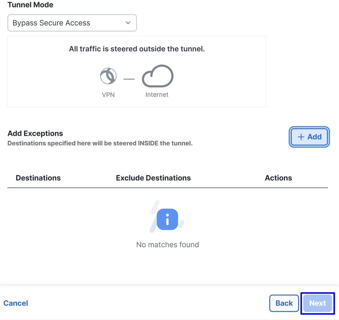Viewport: 339px width, 320px height.
Task: Cancel the configuration wizard
Action: tap(16, 303)
